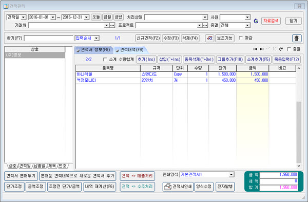Click 품목삭제(^+Del) button

199,60
